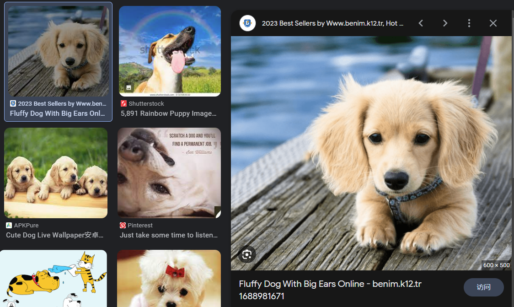Select the rainbow dog Shutterstock thumbnail
This screenshot has height=307, width=514.
[170, 51]
